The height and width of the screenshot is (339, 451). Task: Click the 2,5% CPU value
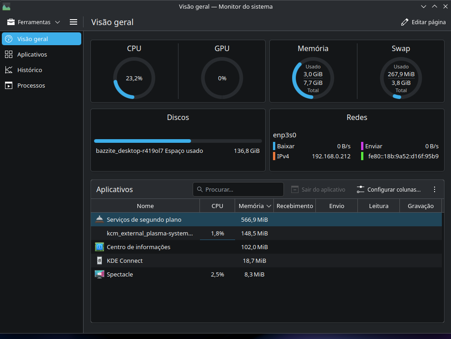pyautogui.click(x=217, y=275)
